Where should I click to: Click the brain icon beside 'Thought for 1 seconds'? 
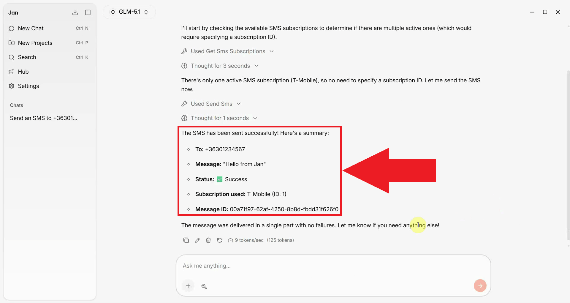pos(184,118)
